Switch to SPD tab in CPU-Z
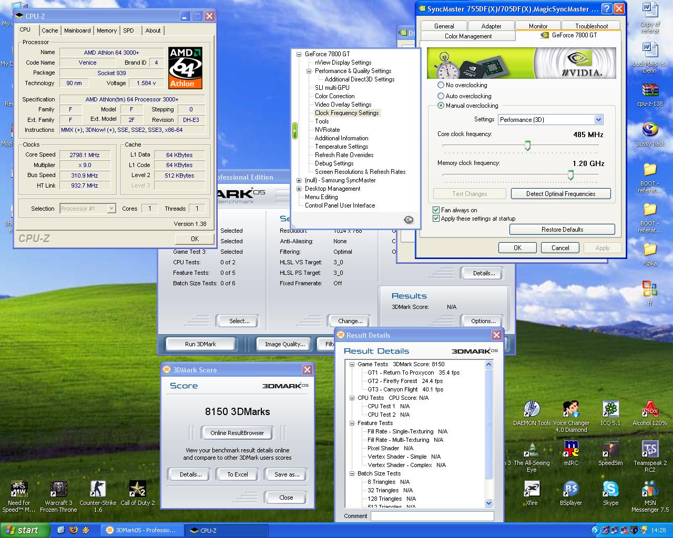 click(129, 30)
